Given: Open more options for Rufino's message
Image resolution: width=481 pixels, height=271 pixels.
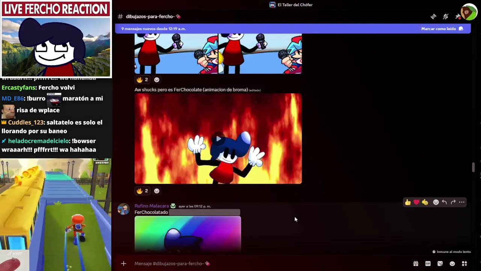Looking at the screenshot, I should (x=462, y=202).
